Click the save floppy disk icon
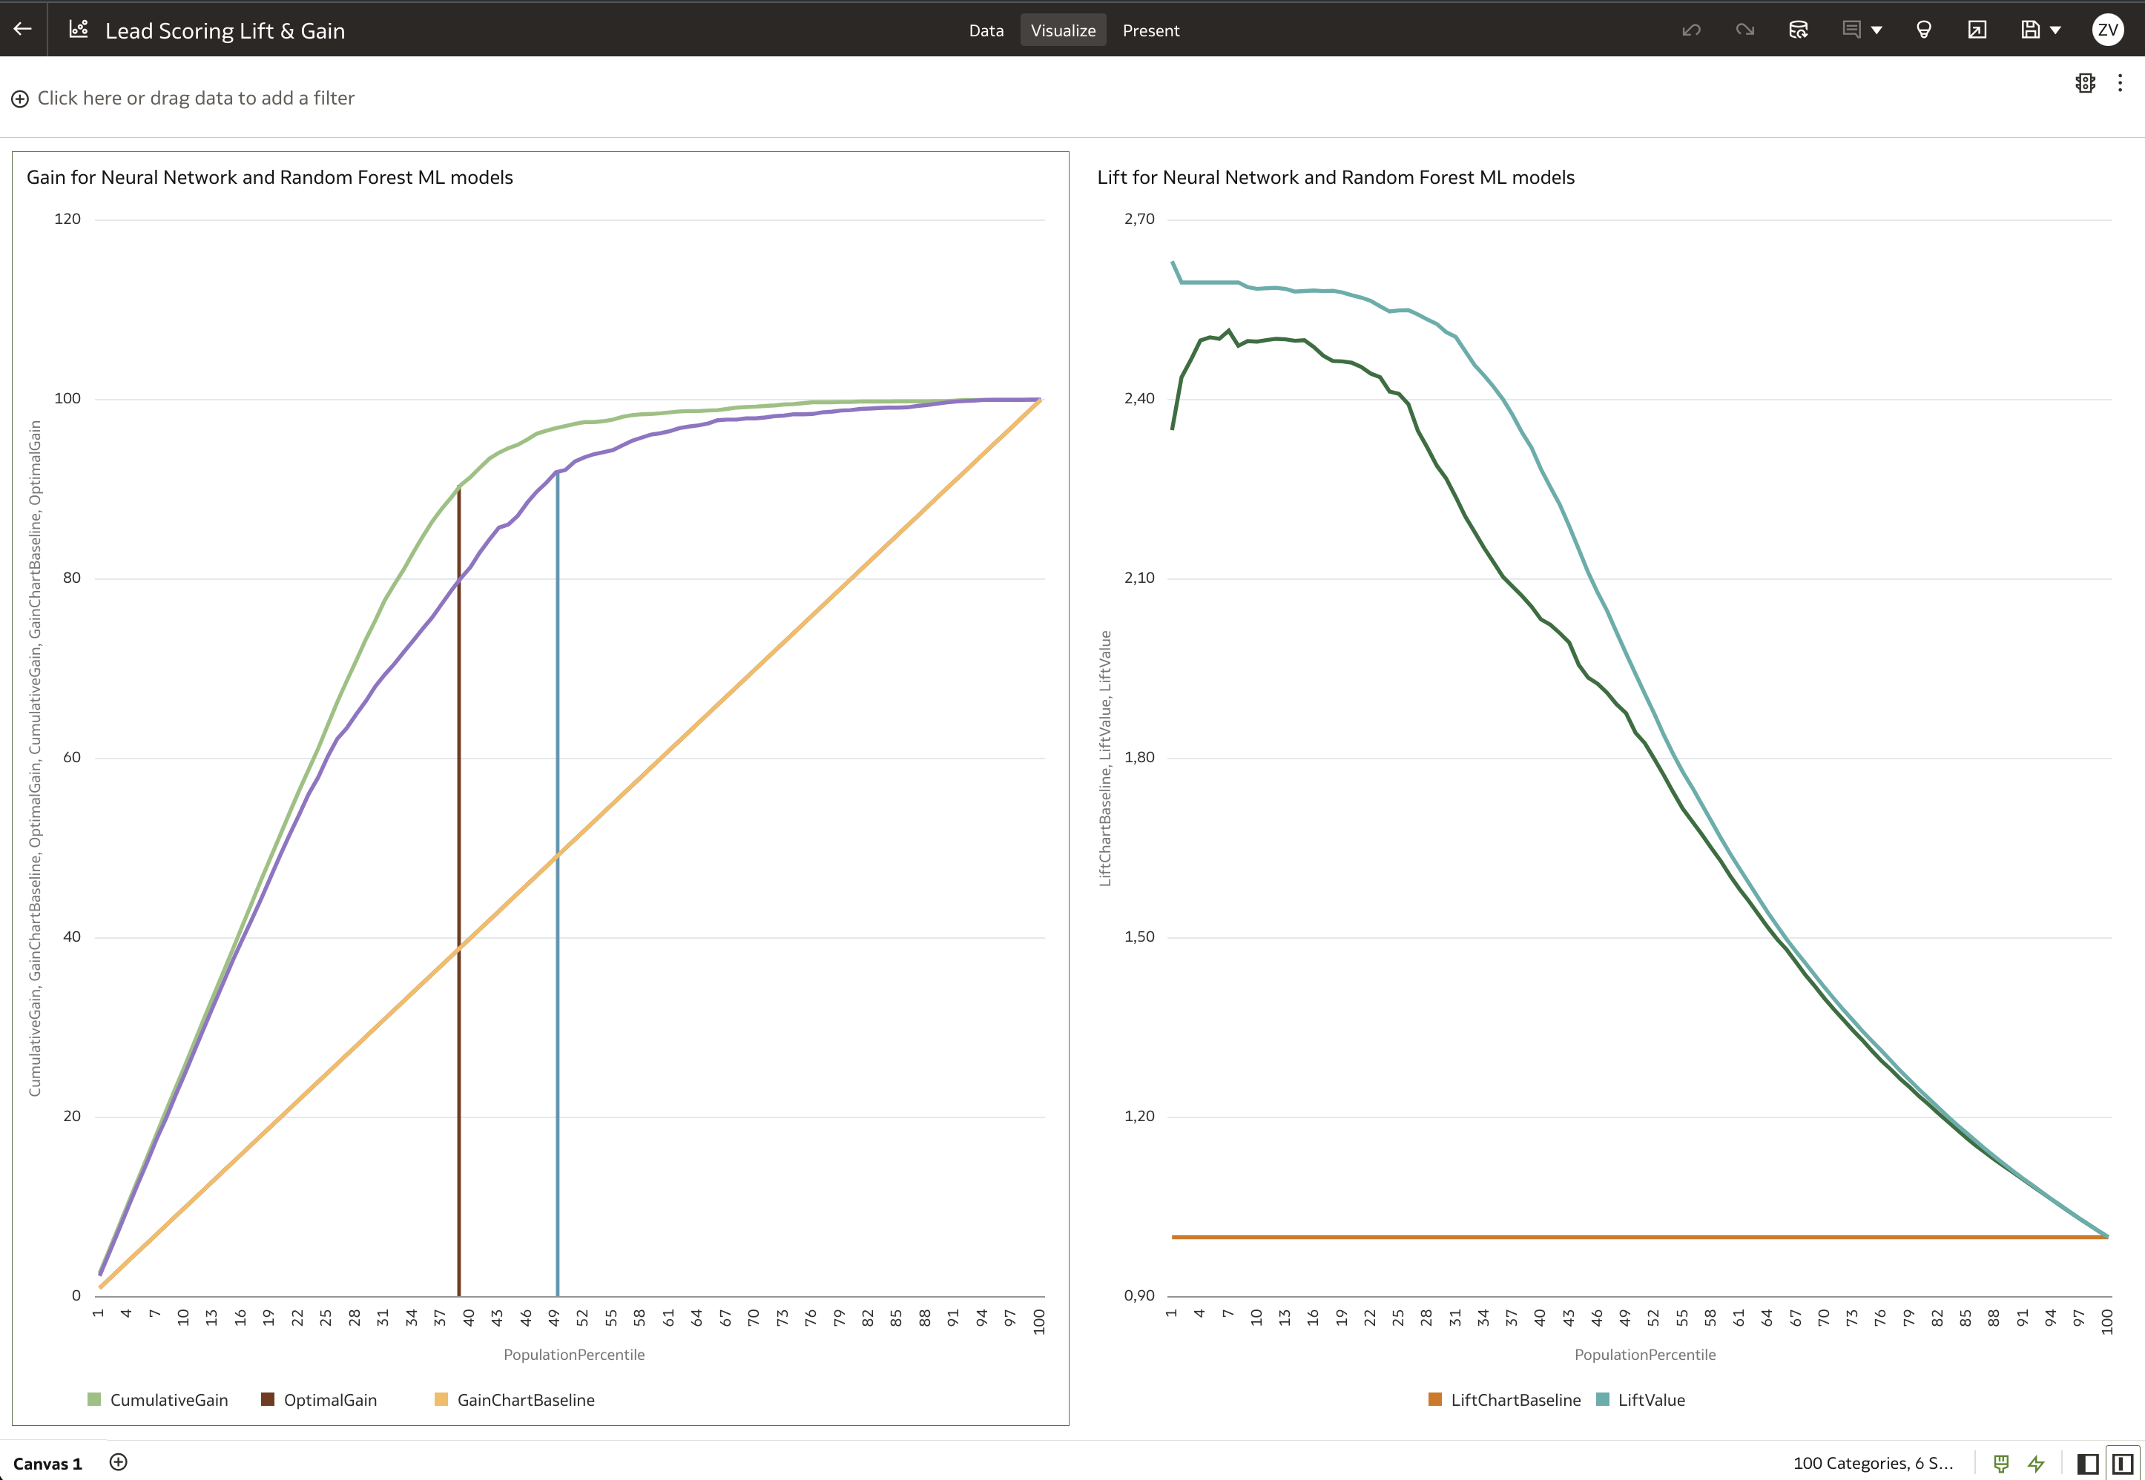This screenshot has height=1480, width=2145. 2030,30
